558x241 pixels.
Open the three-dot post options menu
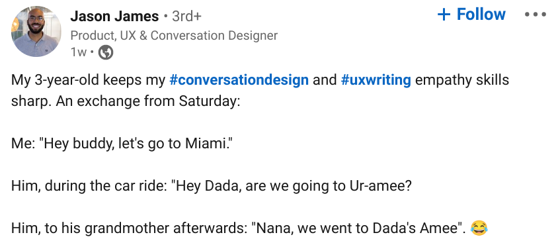coord(536,15)
